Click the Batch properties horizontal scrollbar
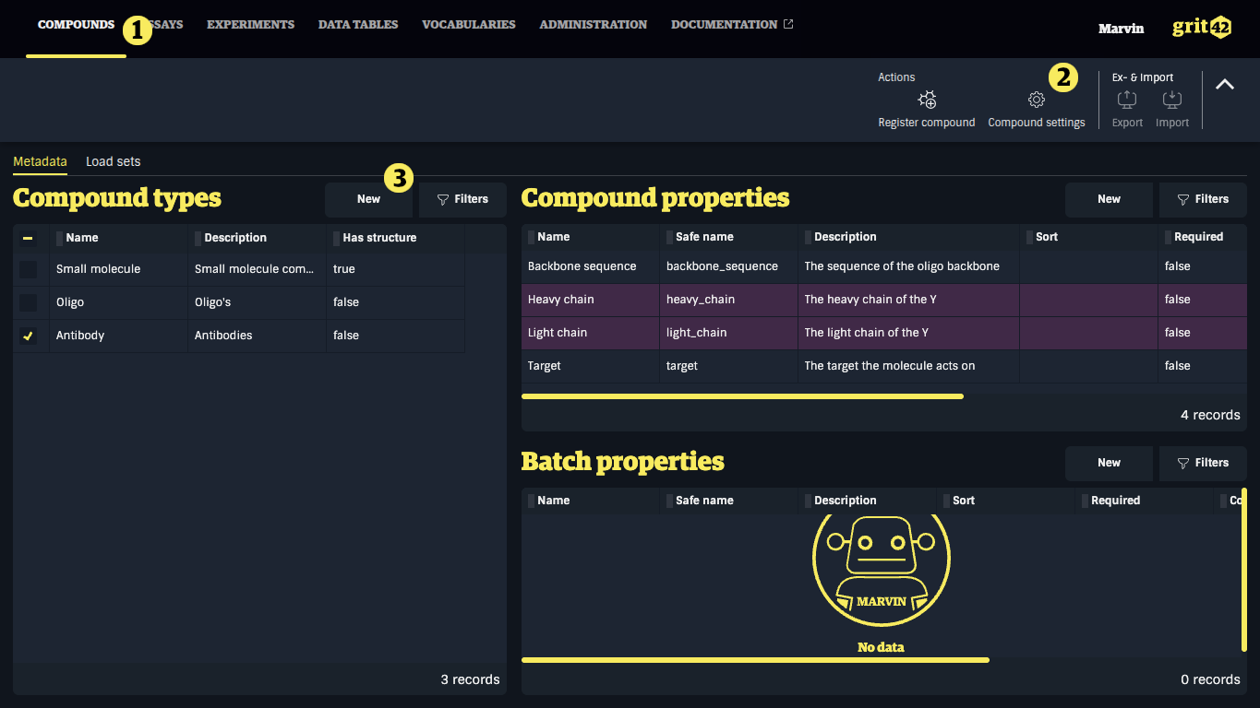Image resolution: width=1260 pixels, height=708 pixels. click(x=755, y=660)
